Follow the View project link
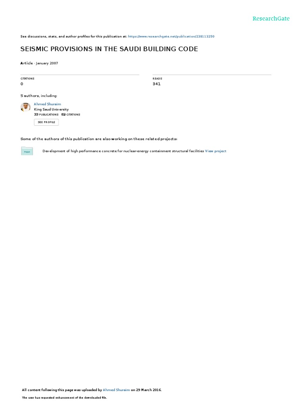The height and width of the screenshot is (407, 305). [216, 151]
